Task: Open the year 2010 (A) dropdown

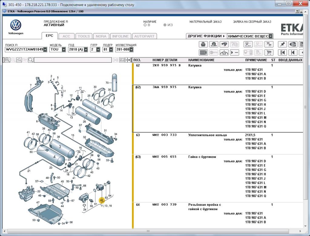Action: click(x=86, y=50)
